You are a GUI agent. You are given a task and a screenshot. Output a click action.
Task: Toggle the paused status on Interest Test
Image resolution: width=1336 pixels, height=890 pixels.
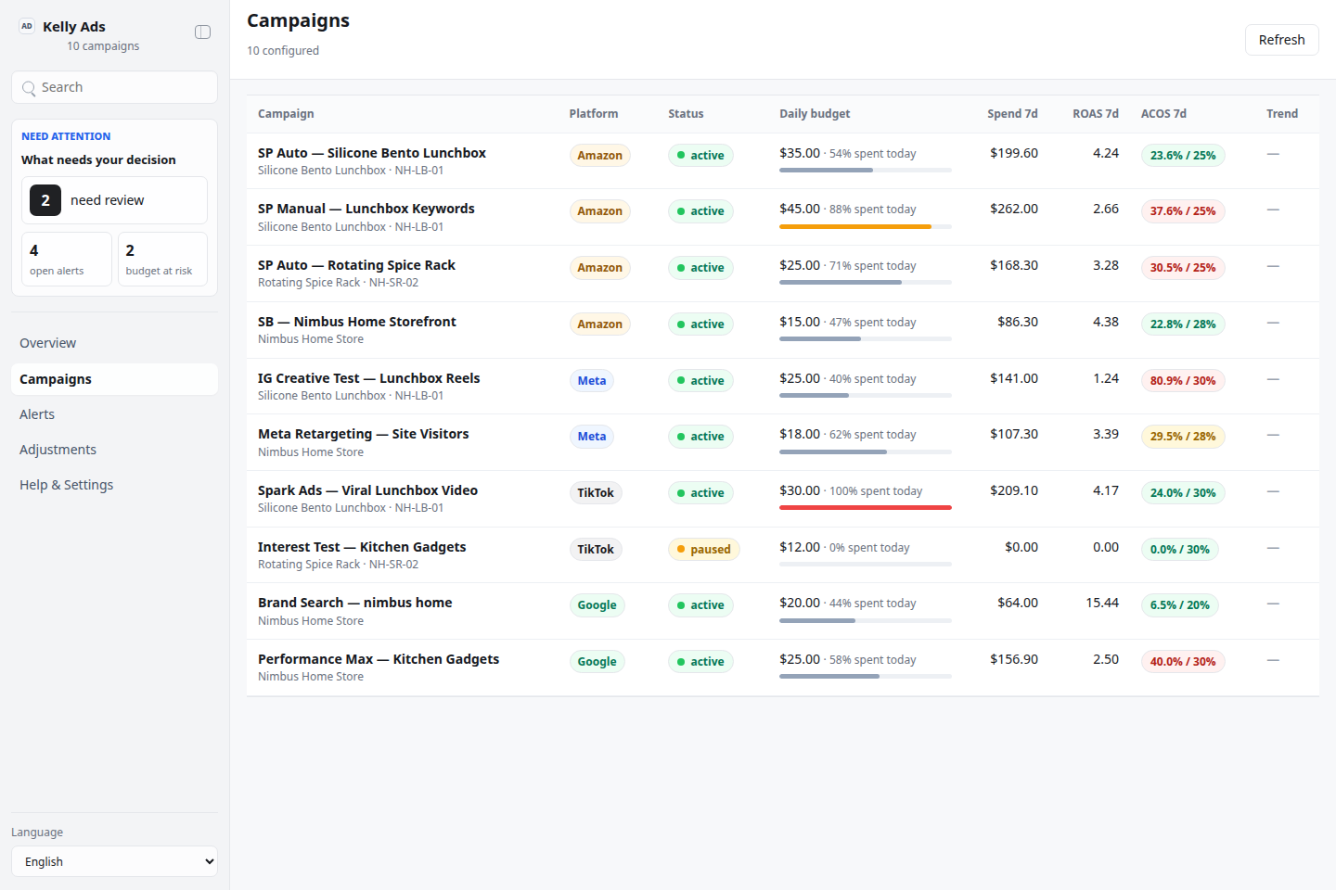click(x=703, y=550)
